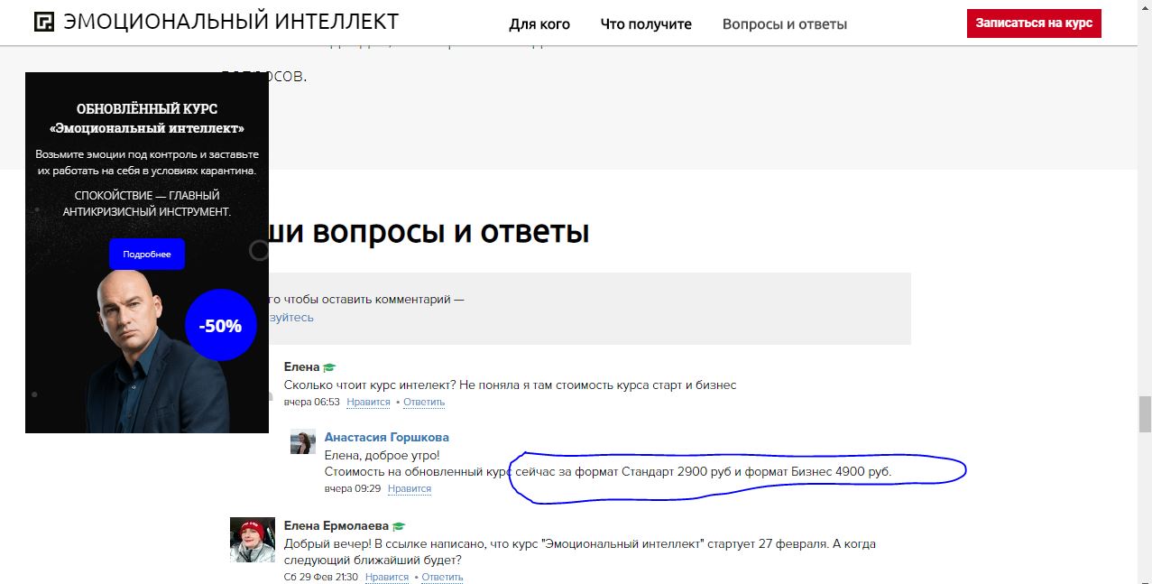Follow the authorization link in the comment box
This screenshot has width=1152, height=584.
[289, 317]
